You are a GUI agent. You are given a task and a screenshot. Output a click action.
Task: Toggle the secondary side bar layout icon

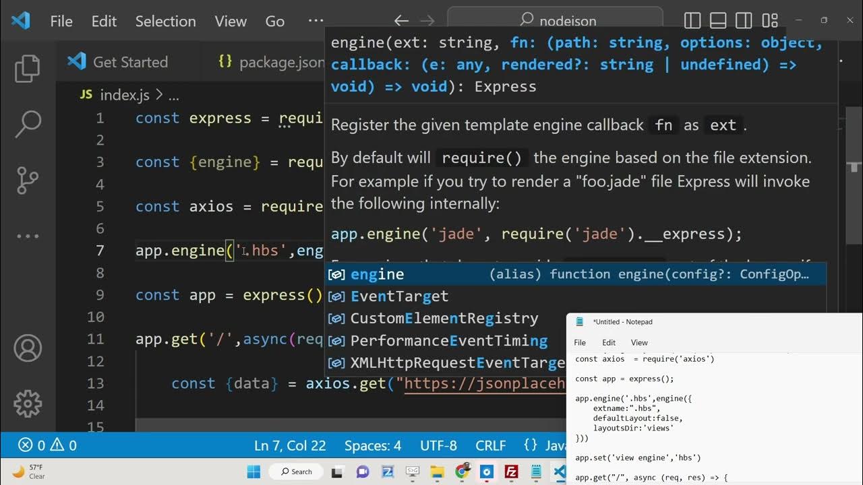click(x=744, y=21)
